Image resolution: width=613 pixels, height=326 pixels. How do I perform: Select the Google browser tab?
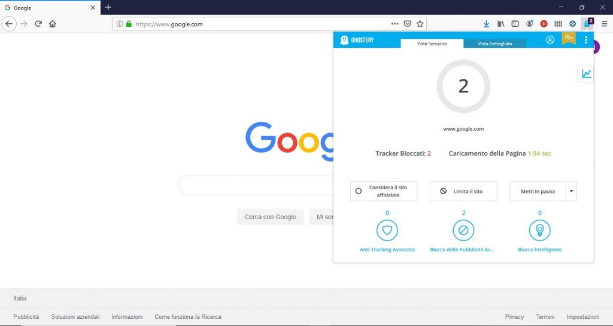[x=50, y=7]
